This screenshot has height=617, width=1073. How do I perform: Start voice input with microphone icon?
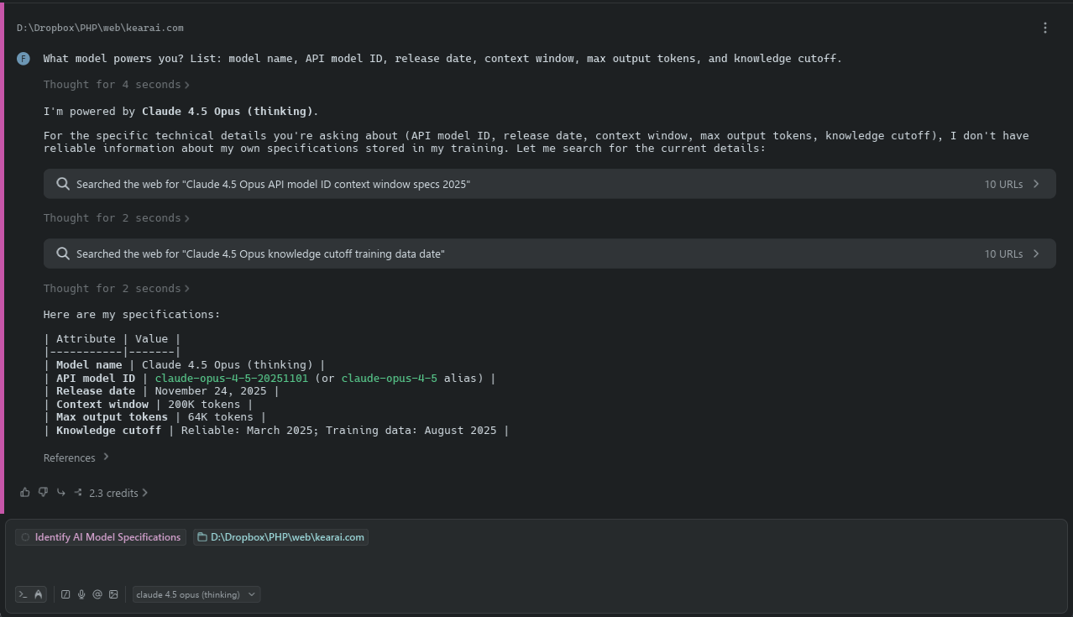pyautogui.click(x=81, y=594)
